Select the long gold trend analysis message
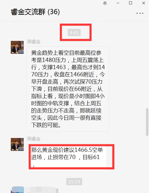This screenshot has height=193, width=149. point(68,89)
